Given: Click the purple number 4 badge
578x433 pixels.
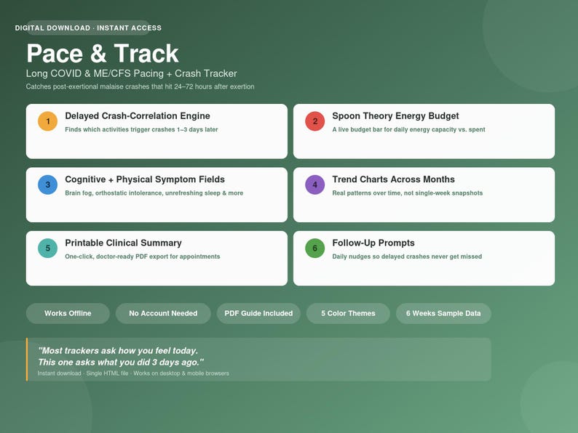Looking at the screenshot, I should pyautogui.click(x=314, y=185).
